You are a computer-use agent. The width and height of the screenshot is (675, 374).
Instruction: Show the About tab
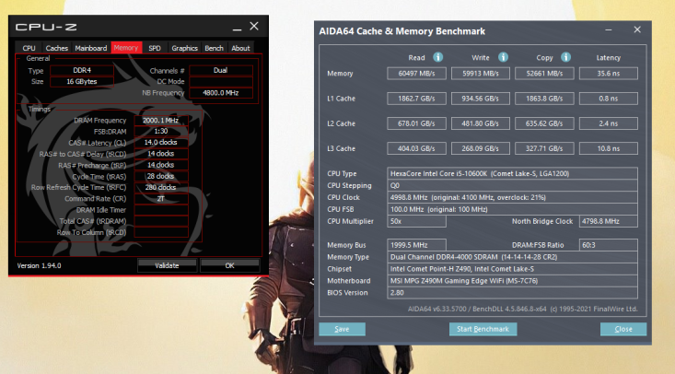pyautogui.click(x=240, y=48)
